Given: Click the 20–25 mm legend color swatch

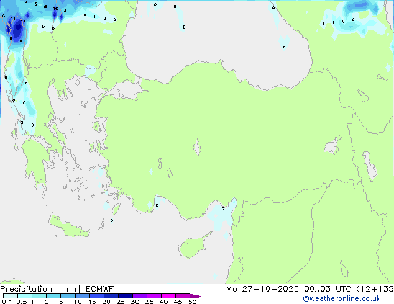Looking at the screenshot, I should tap(111, 296).
